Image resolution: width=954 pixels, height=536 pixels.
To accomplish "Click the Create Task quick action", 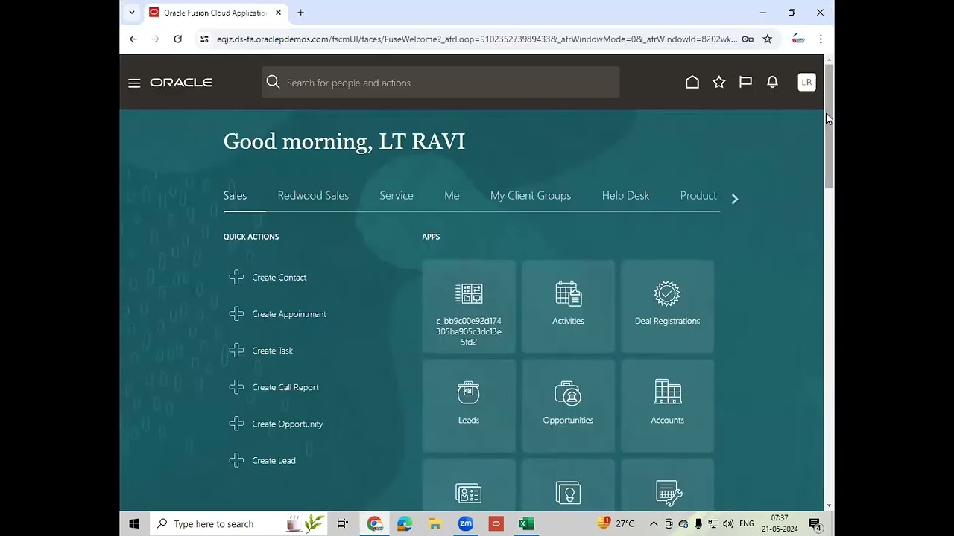I will coord(273,351).
